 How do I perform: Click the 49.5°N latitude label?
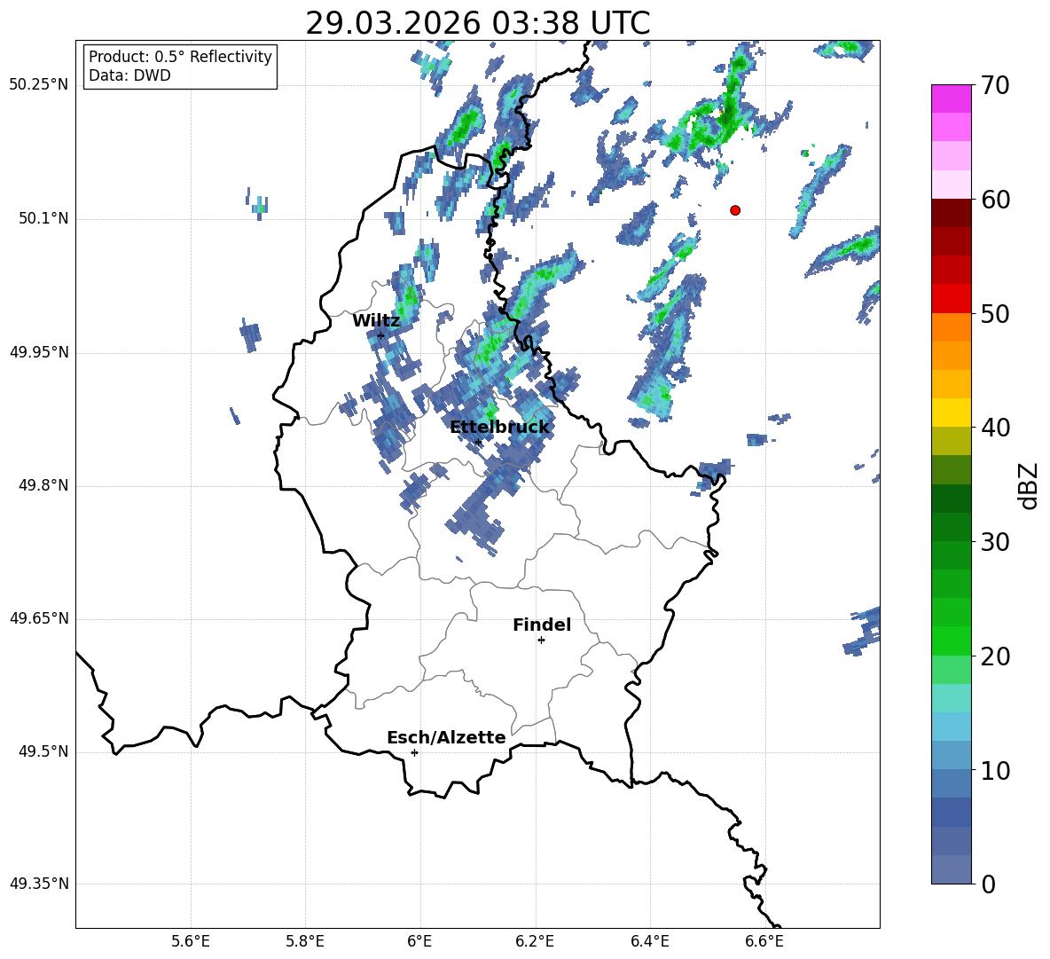[x=43, y=752]
